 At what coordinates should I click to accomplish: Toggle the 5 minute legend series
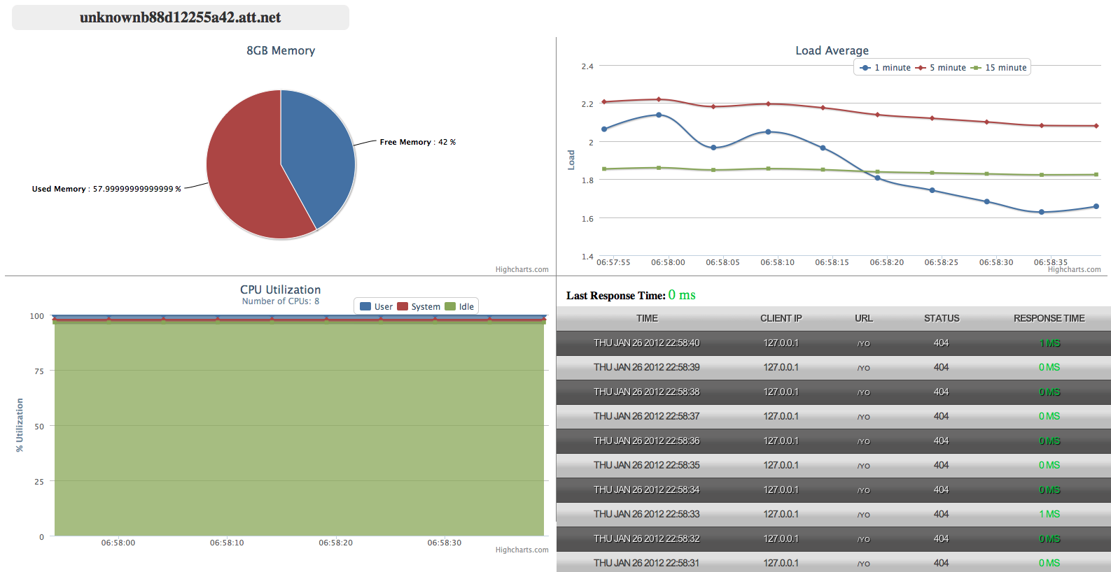pos(941,68)
